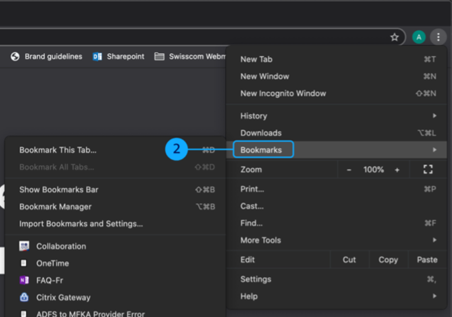Open the Sharepoint bookmark
The width and height of the screenshot is (452, 317).
point(119,57)
